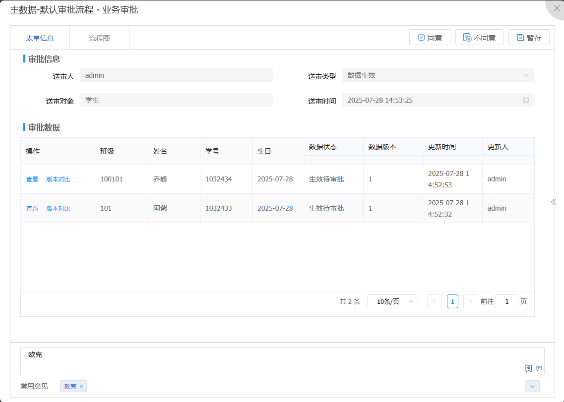Click the 暂存 save draft button
This screenshot has height=402, width=564.
point(529,38)
